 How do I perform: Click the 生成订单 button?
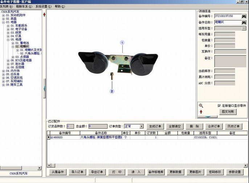pyautogui.click(x=155, y=126)
